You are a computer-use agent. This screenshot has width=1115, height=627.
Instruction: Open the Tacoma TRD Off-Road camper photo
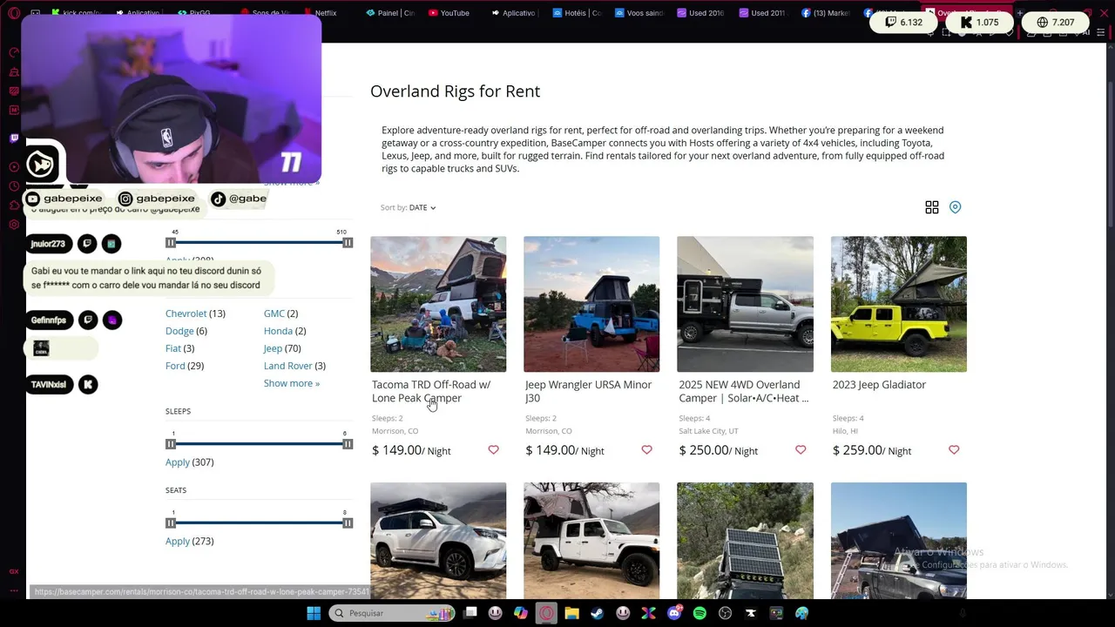438,304
